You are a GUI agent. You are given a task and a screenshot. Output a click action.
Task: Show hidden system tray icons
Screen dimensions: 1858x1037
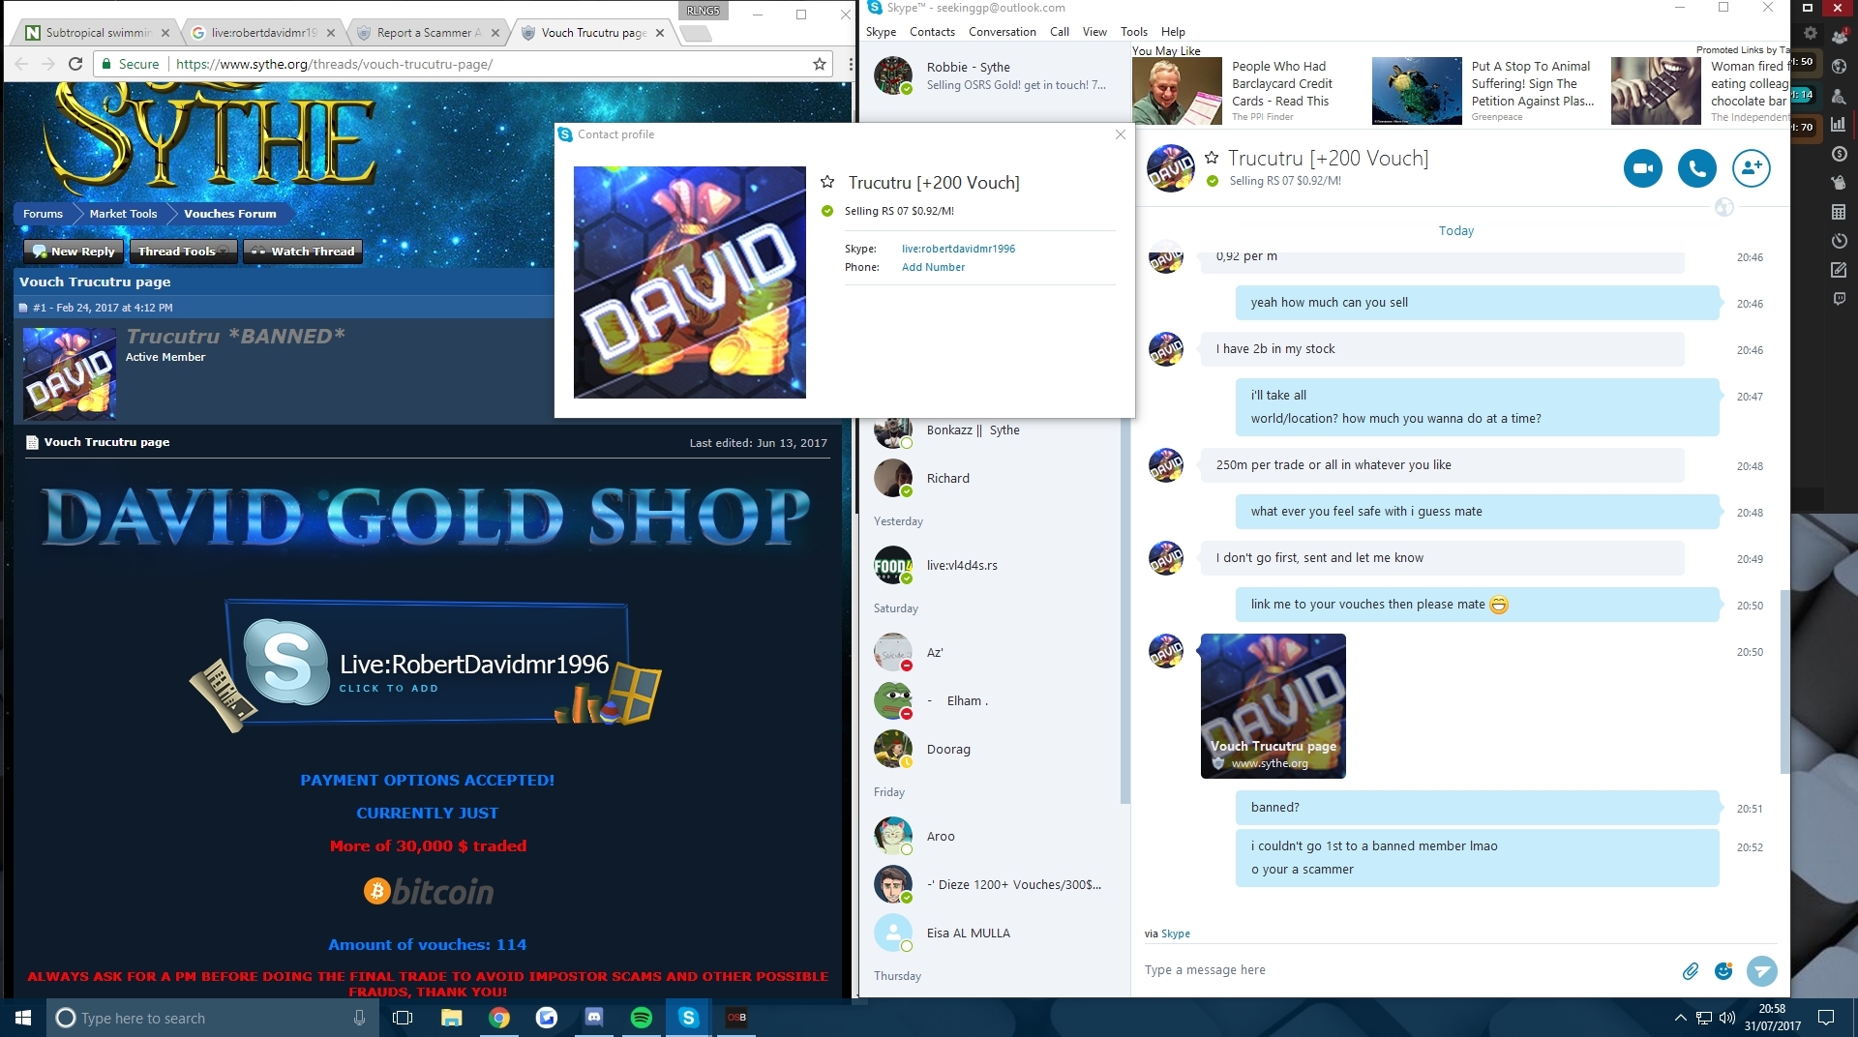[1680, 1018]
